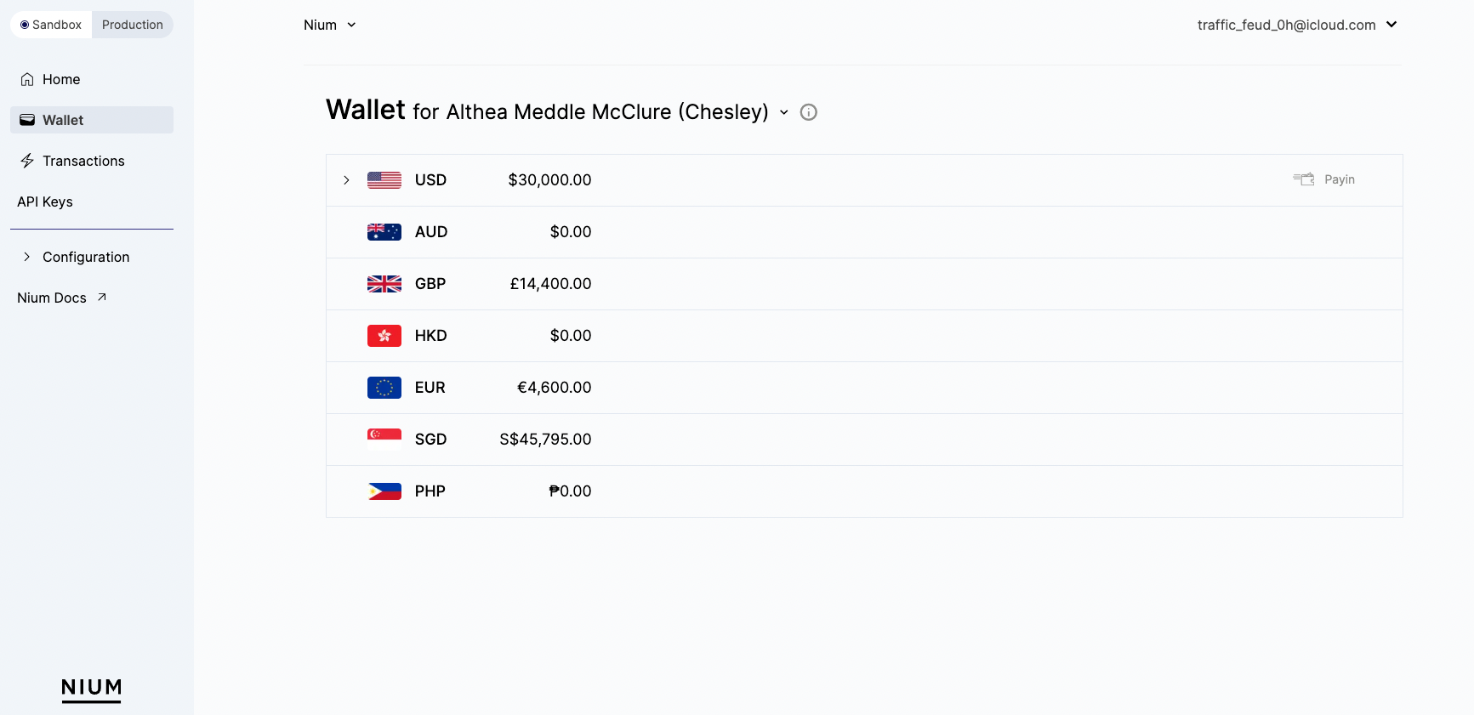The image size is (1474, 715).
Task: Click the Transactions lightning bolt icon
Action: 27,161
